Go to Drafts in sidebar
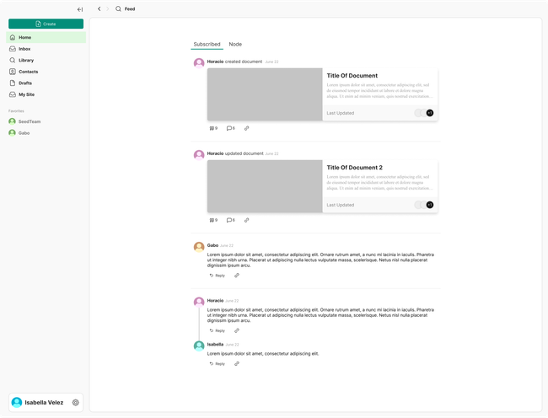 (x=25, y=83)
